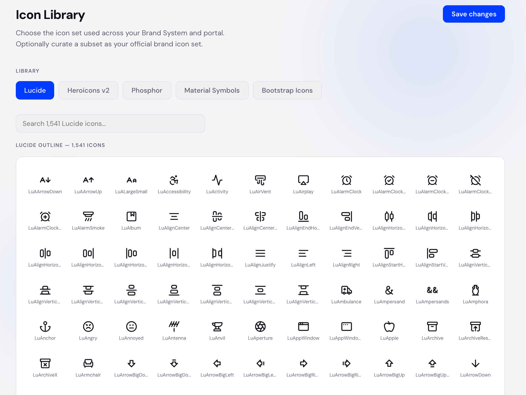Image resolution: width=526 pixels, height=395 pixels.
Task: Select the LuAlignLeft icon
Action: point(303,254)
